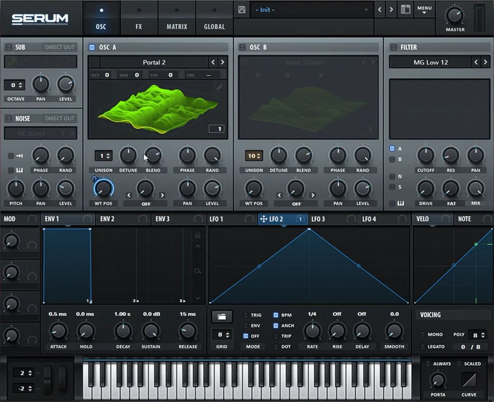Open the preset browser icon beside MENU
Viewport: 494px width, 402px height.
(405, 10)
